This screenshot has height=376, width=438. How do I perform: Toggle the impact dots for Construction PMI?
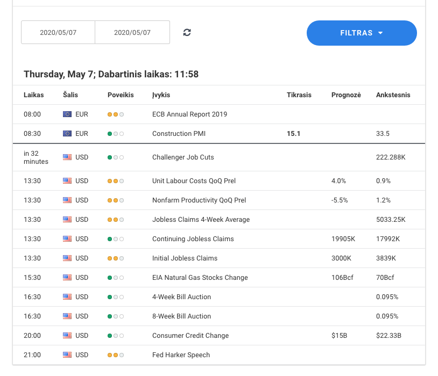pos(115,133)
